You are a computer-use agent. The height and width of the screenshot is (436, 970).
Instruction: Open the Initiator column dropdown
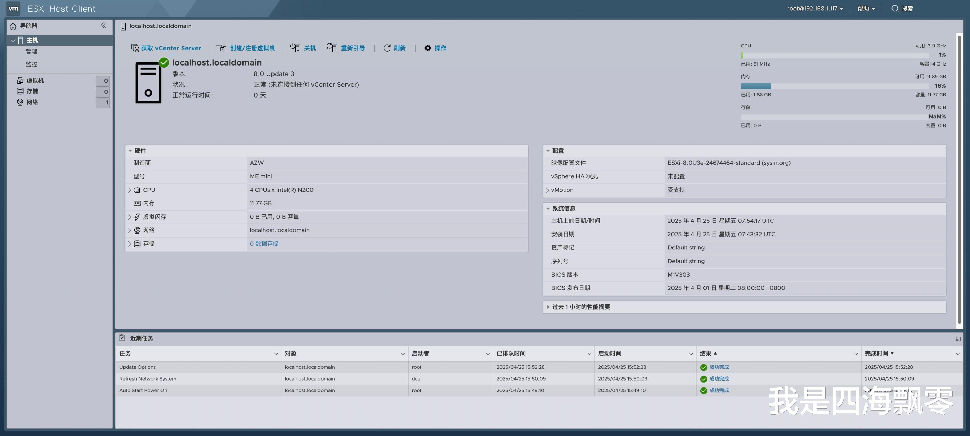click(487, 354)
